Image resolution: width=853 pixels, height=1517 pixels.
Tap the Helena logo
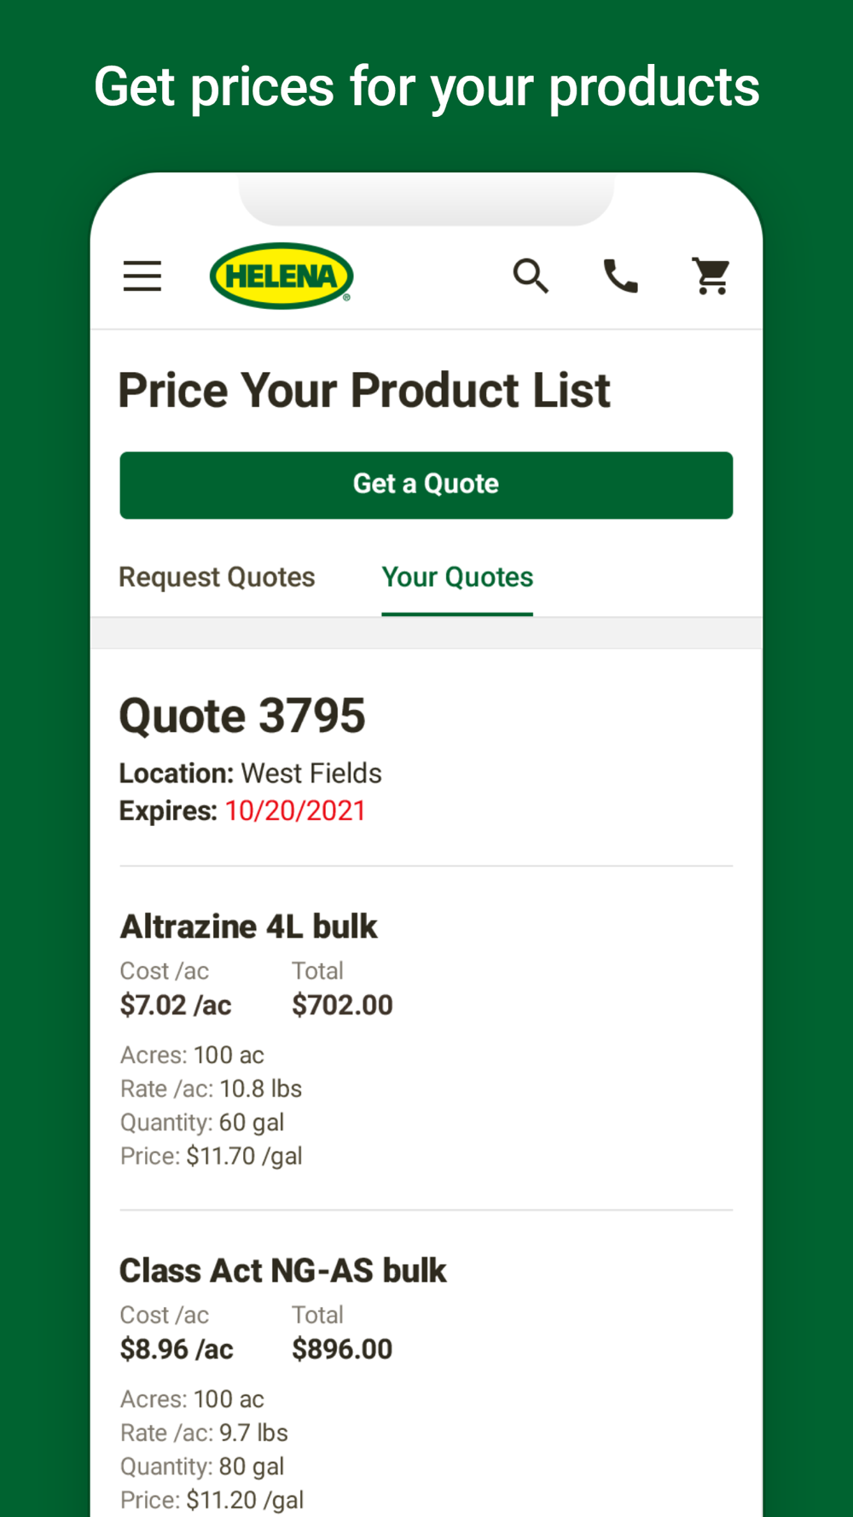click(x=281, y=276)
